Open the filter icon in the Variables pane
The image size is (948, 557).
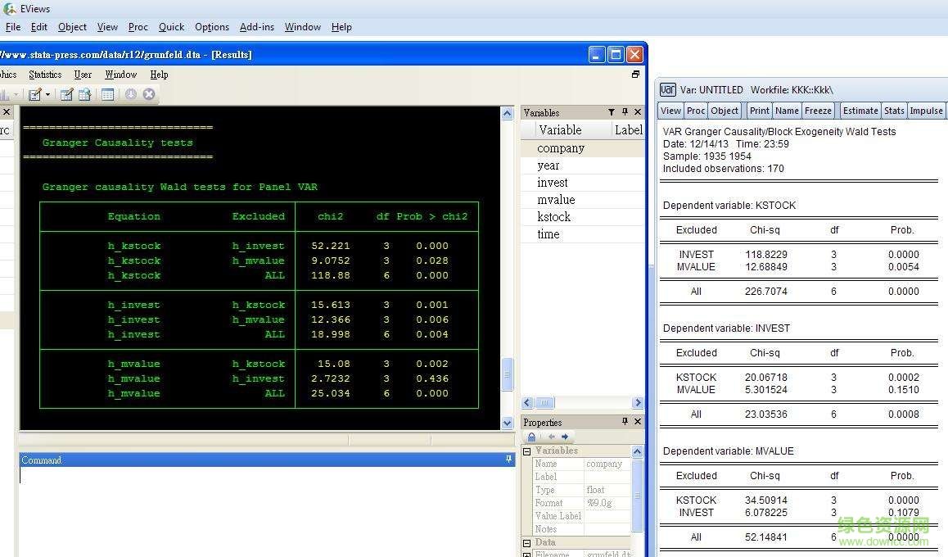tap(612, 112)
